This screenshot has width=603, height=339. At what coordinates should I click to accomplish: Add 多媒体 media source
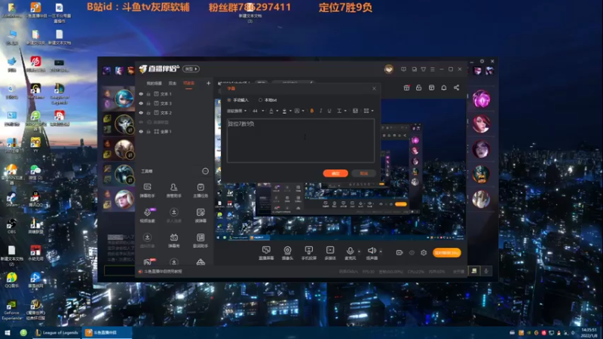click(x=330, y=253)
